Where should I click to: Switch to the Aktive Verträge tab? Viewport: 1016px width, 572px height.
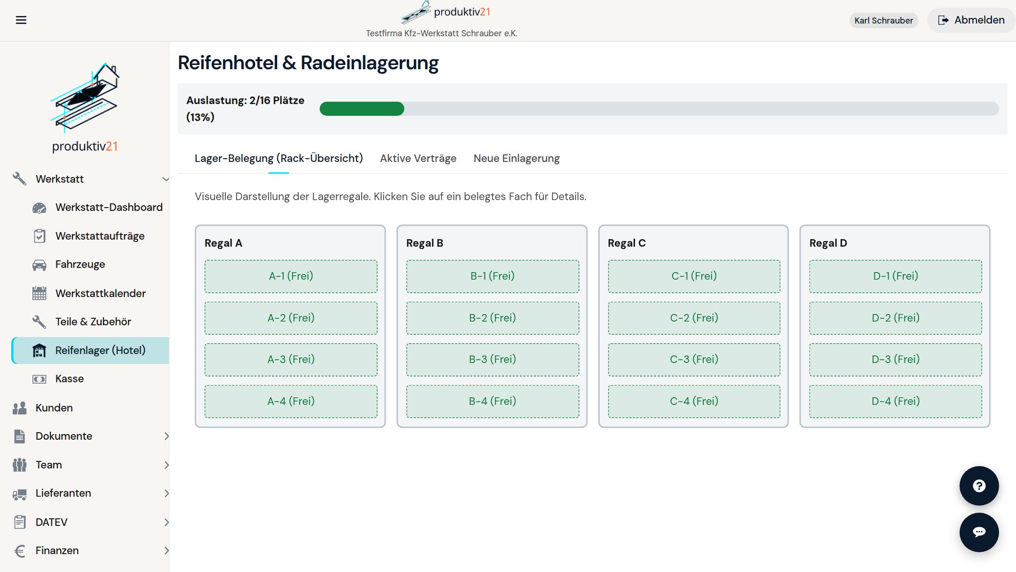click(418, 158)
